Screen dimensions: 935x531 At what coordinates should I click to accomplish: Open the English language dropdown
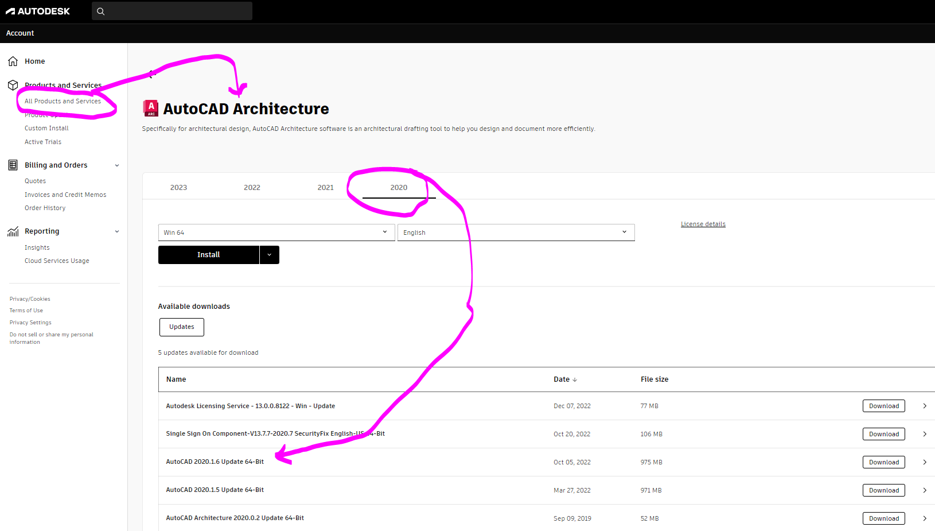pyautogui.click(x=624, y=232)
